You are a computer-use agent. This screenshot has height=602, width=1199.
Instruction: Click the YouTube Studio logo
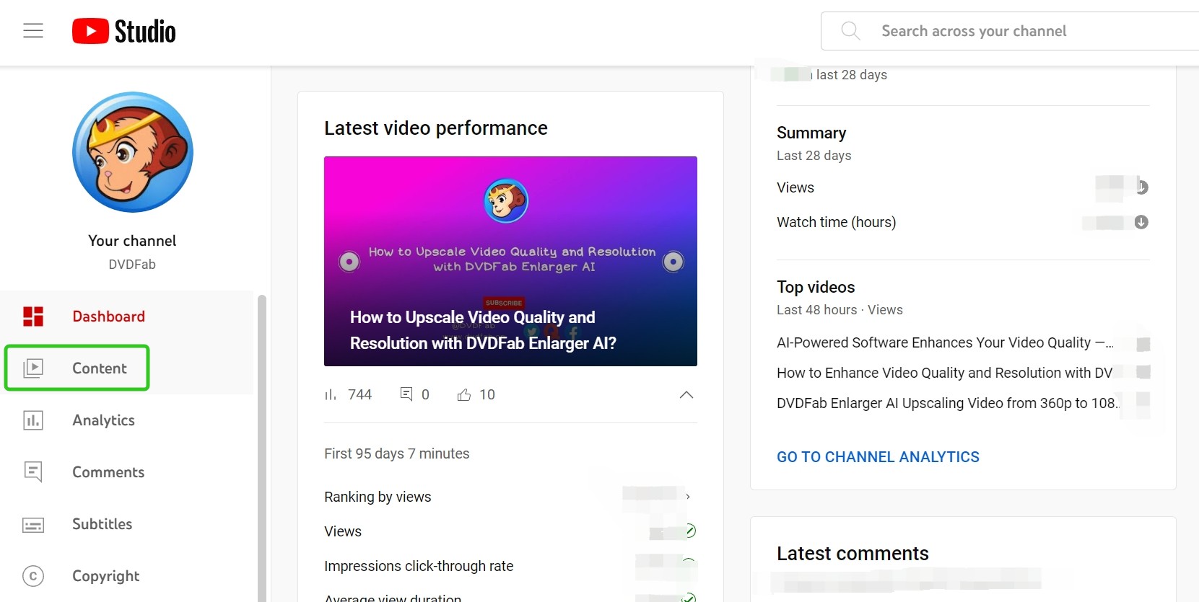[124, 31]
